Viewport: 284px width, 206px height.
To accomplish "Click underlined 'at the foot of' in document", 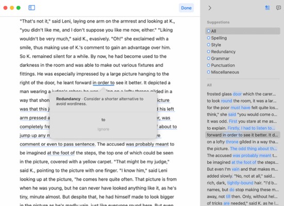I will [61, 153].
